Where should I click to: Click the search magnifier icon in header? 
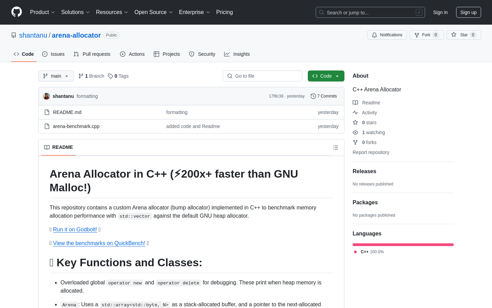[322, 12]
